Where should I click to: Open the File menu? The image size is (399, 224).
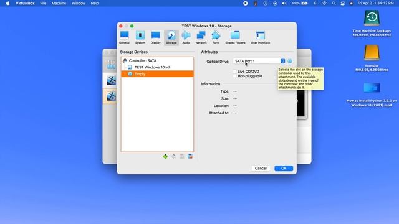click(43, 3)
